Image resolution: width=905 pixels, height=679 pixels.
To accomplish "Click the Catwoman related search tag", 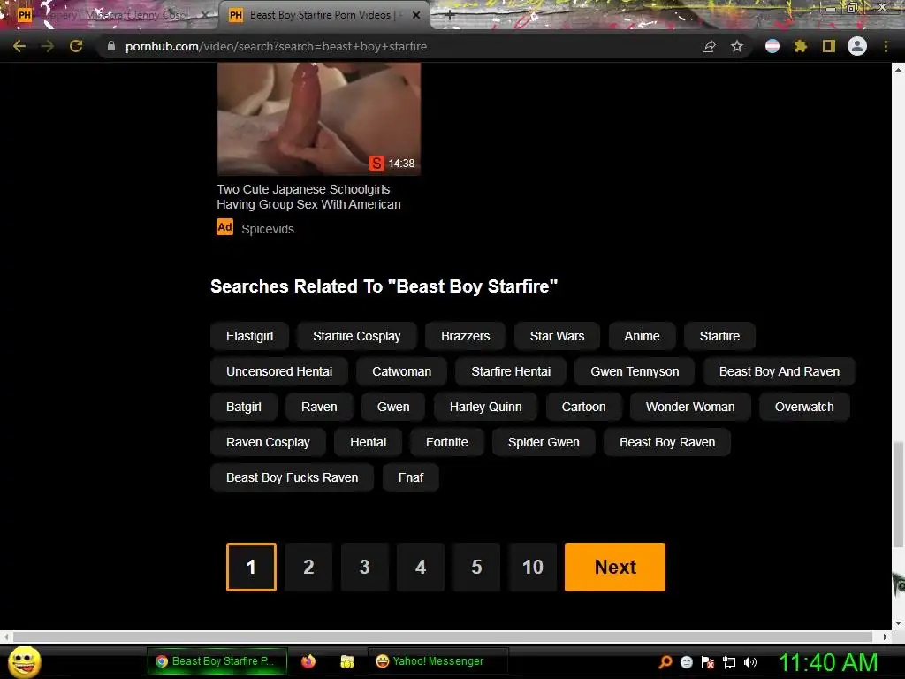I will [402, 371].
